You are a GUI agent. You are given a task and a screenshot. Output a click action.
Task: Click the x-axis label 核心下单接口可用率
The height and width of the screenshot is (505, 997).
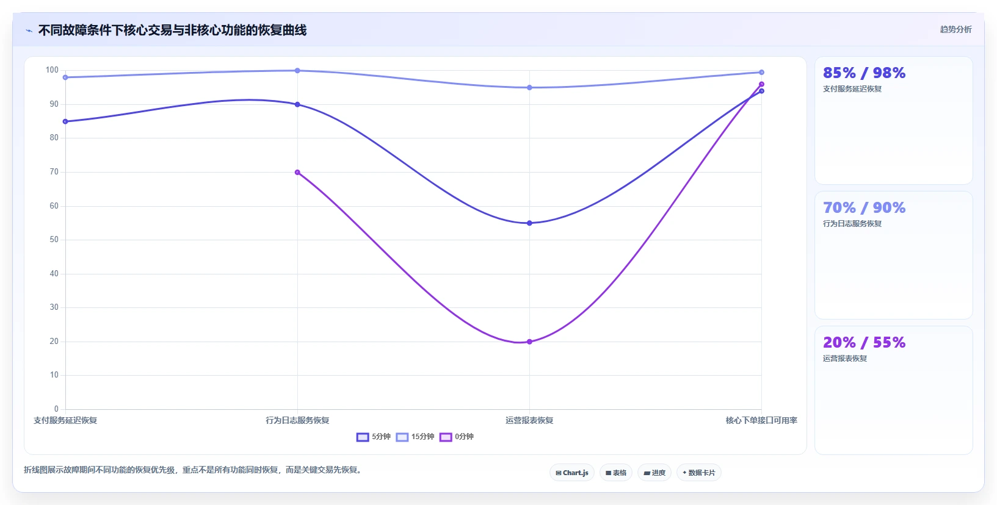(x=761, y=420)
